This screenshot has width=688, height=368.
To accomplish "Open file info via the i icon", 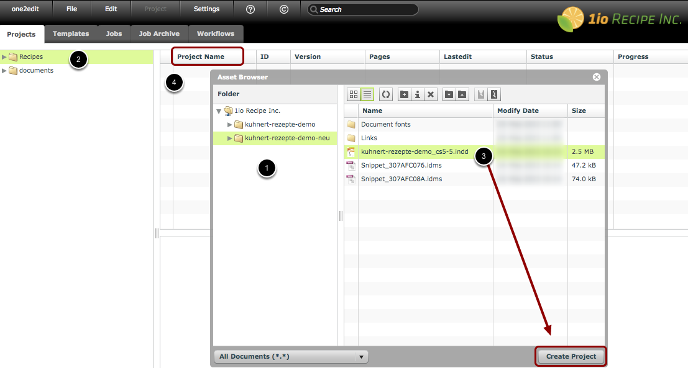I will click(x=417, y=94).
